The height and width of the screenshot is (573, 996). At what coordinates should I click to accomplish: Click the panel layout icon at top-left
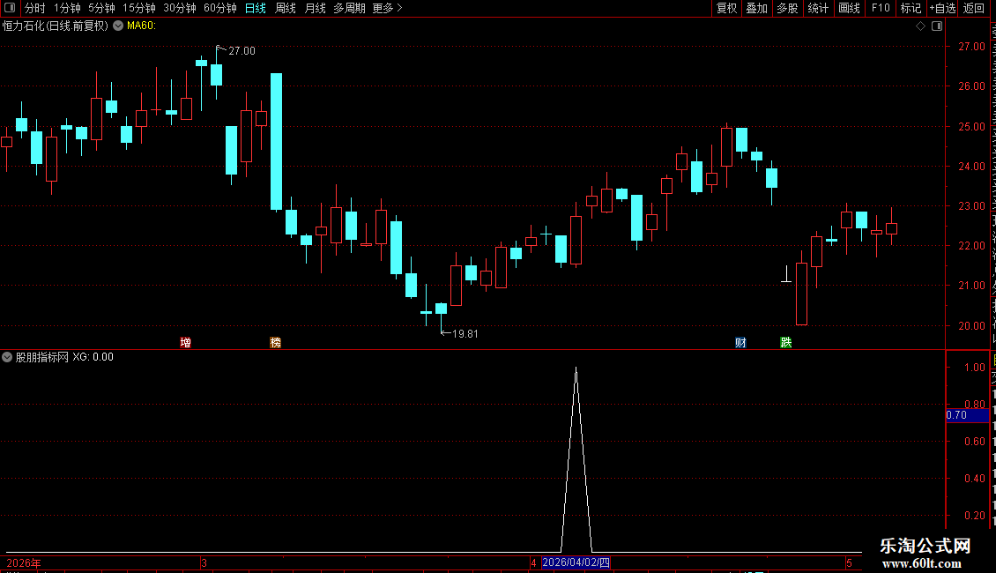point(10,8)
